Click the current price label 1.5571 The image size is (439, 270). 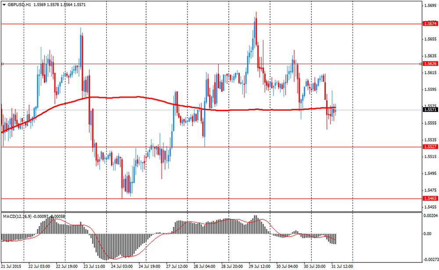(x=430, y=110)
